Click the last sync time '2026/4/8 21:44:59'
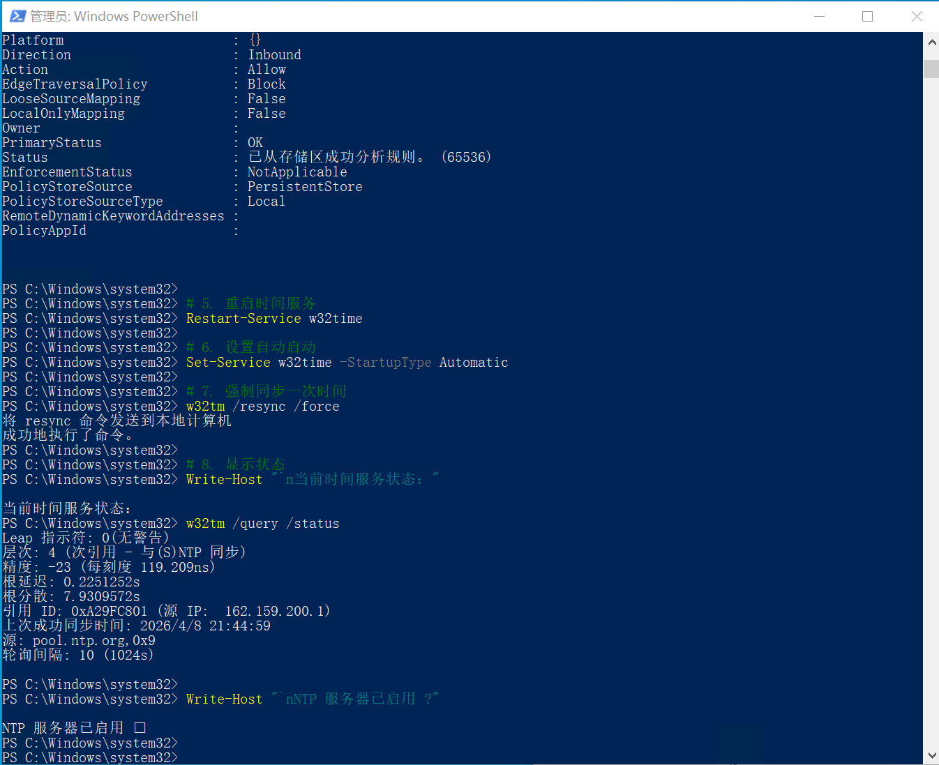Screen dimensions: 939x765 click(x=205, y=626)
